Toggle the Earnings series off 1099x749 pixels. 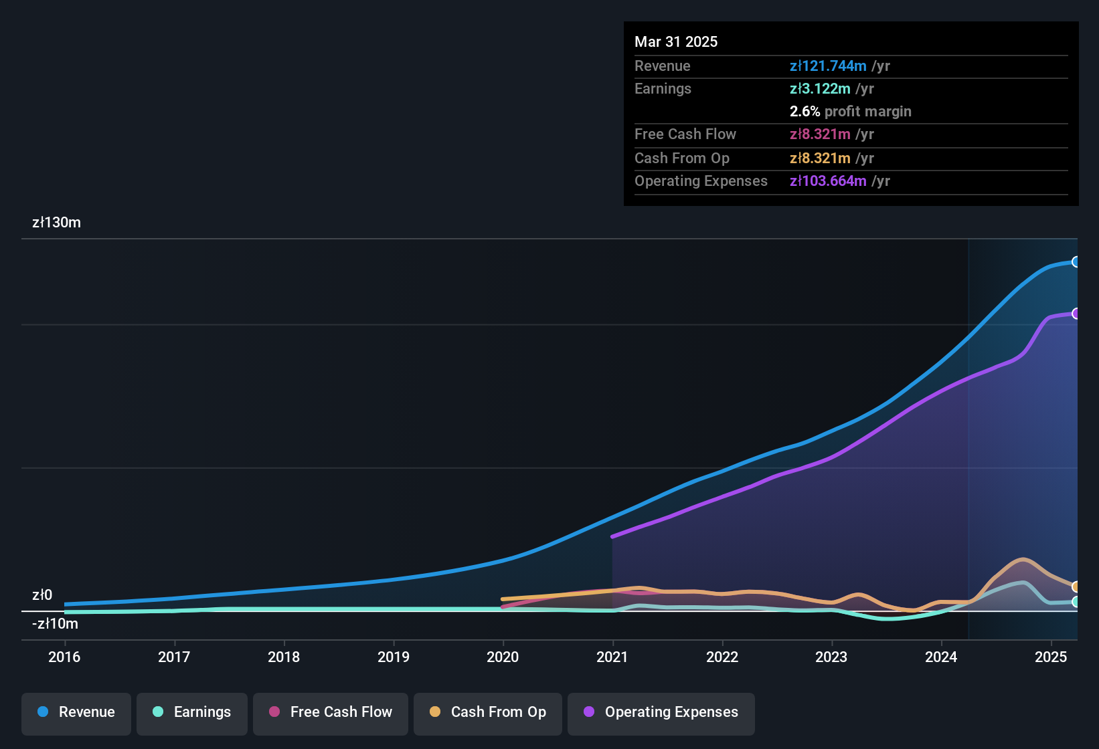pos(191,712)
